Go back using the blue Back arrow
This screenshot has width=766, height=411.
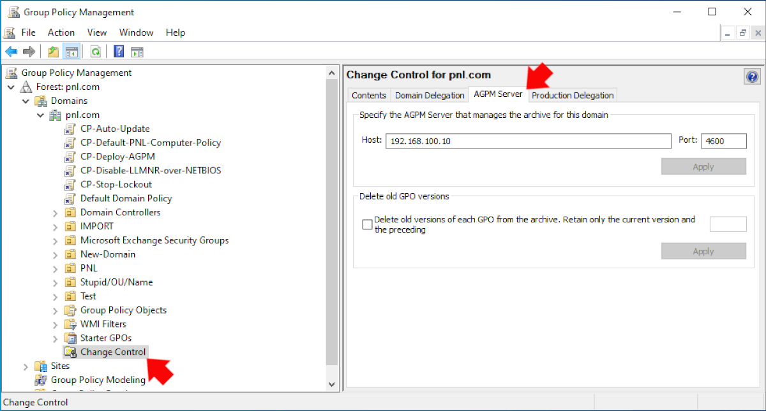pyautogui.click(x=11, y=52)
